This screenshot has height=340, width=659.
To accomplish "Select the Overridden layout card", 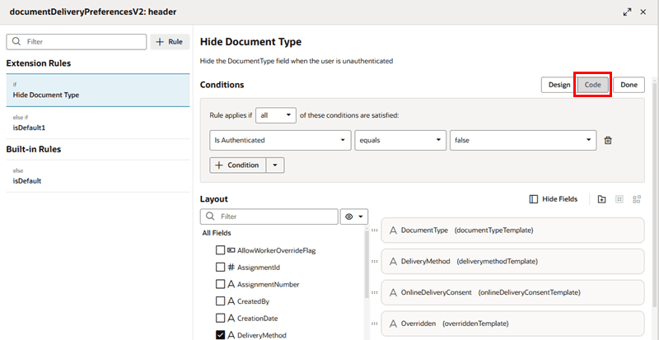I will 512,324.
